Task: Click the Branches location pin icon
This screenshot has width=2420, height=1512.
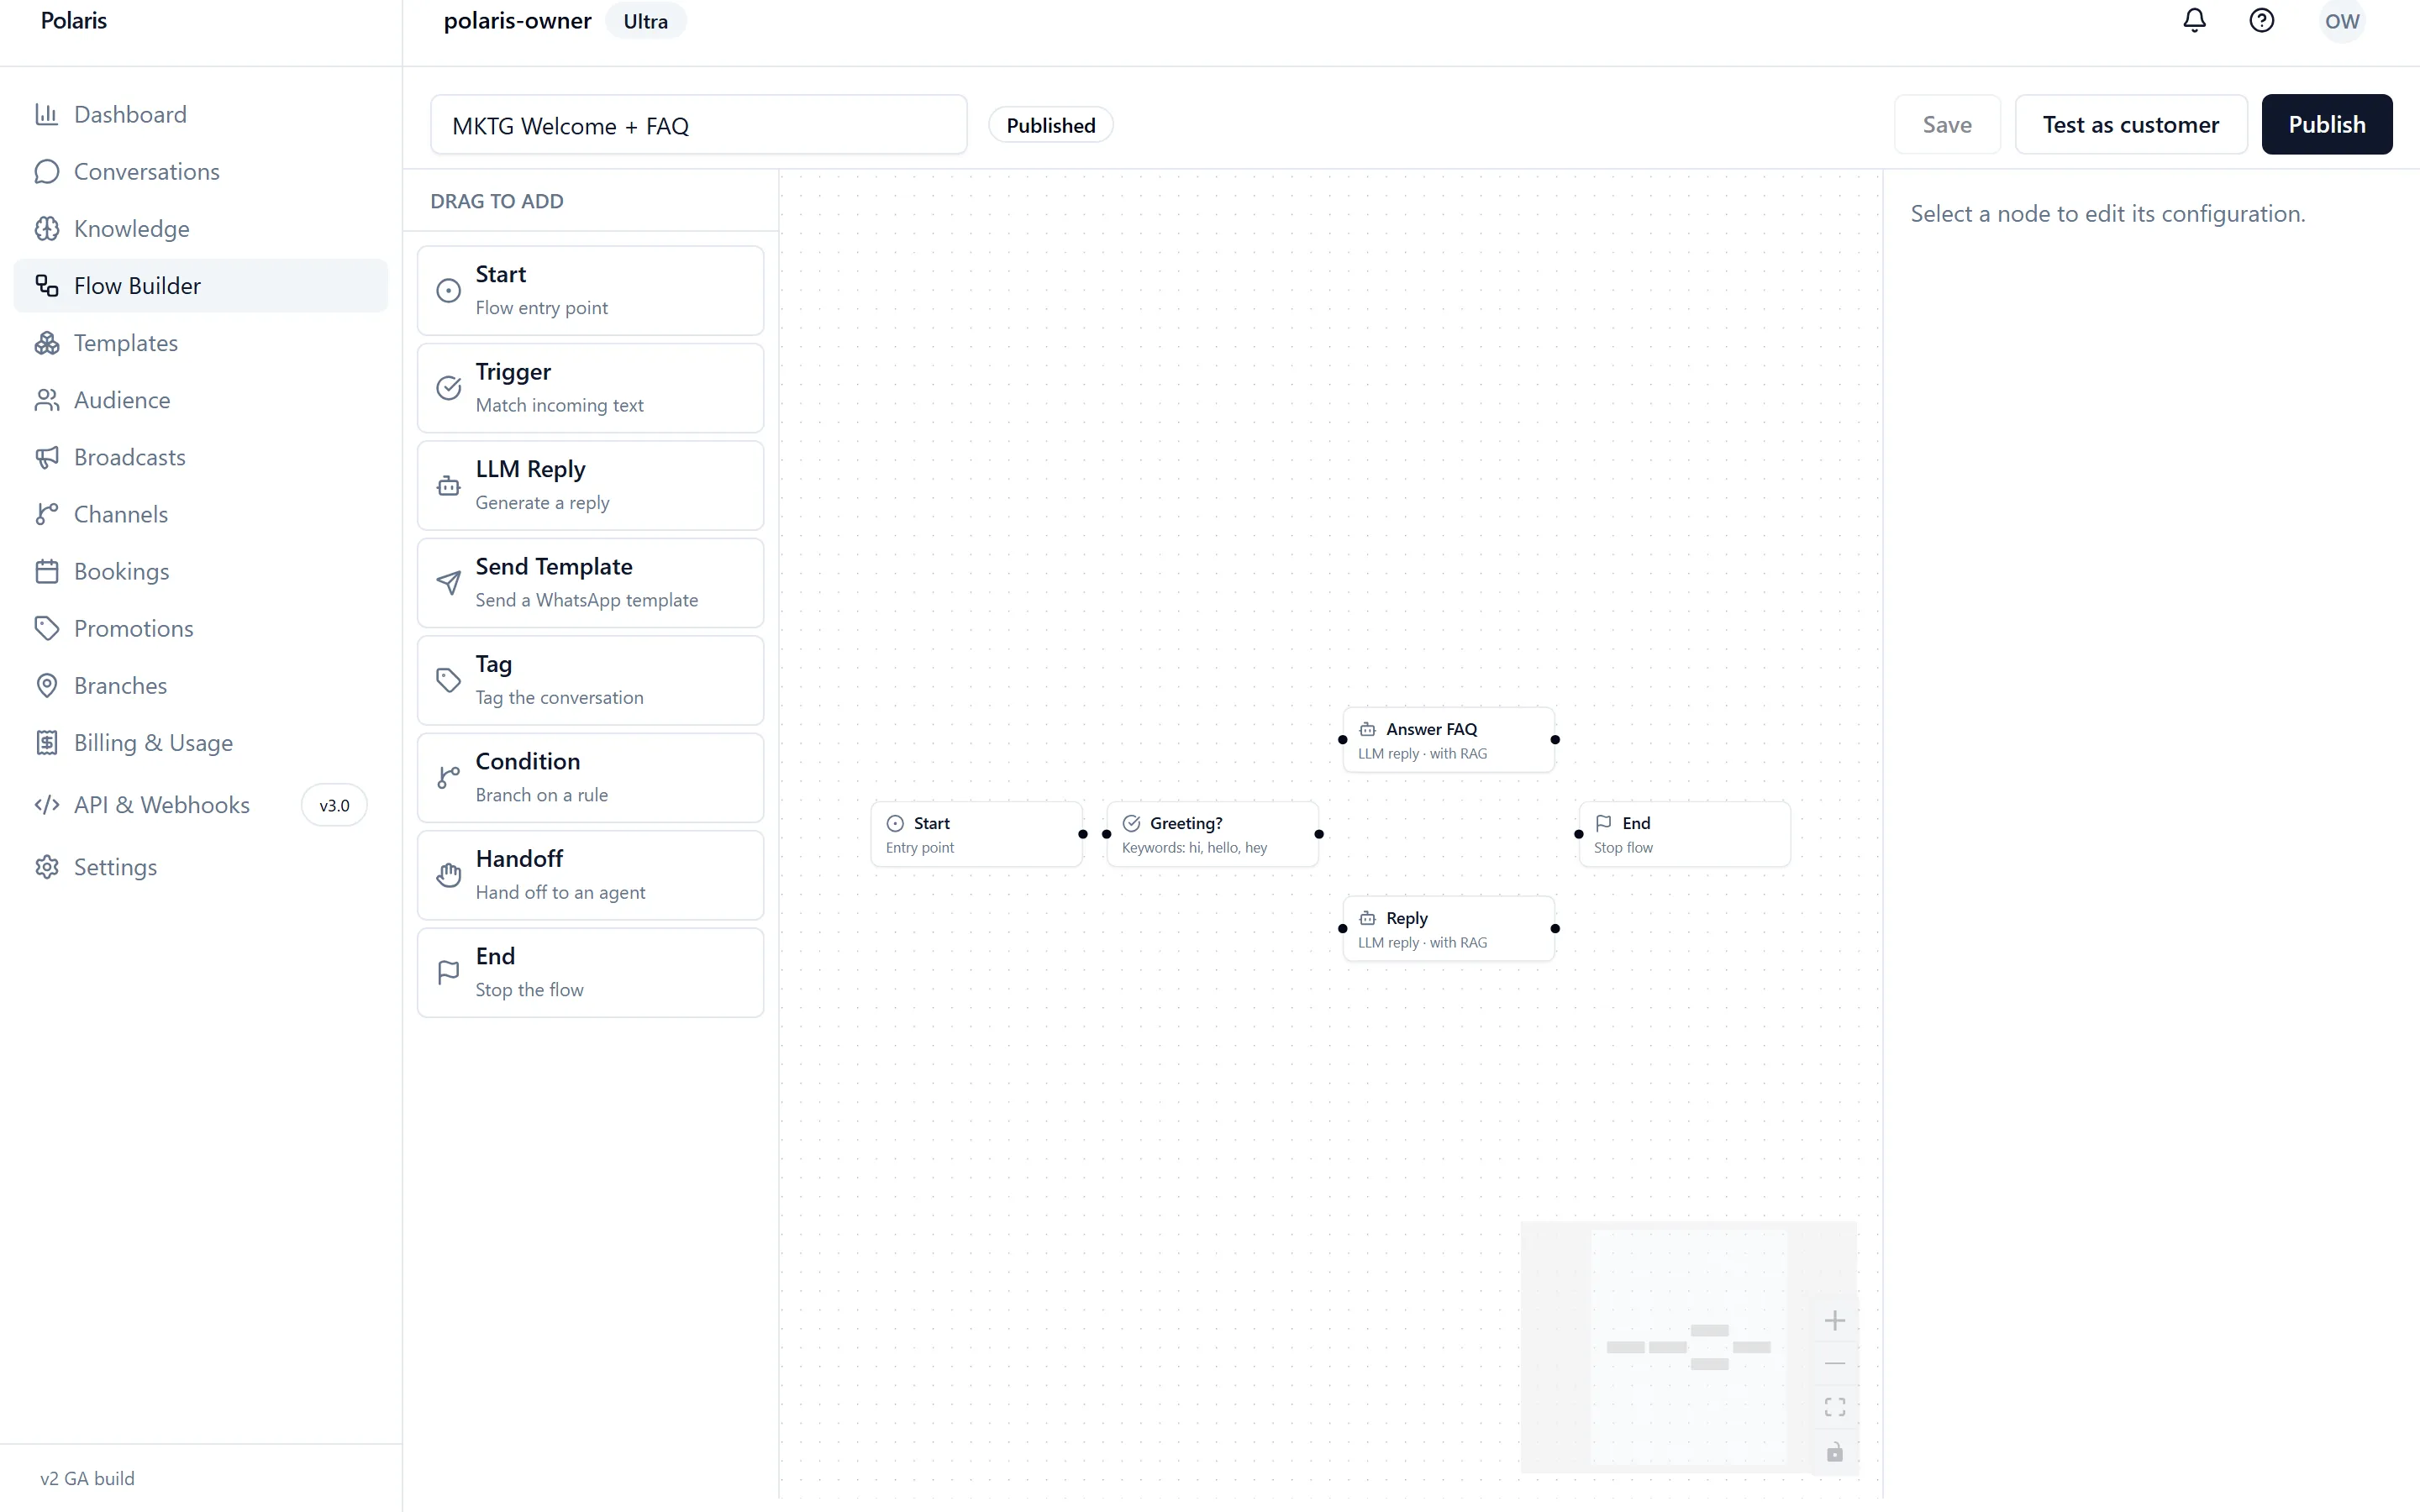Action: pos(47,685)
